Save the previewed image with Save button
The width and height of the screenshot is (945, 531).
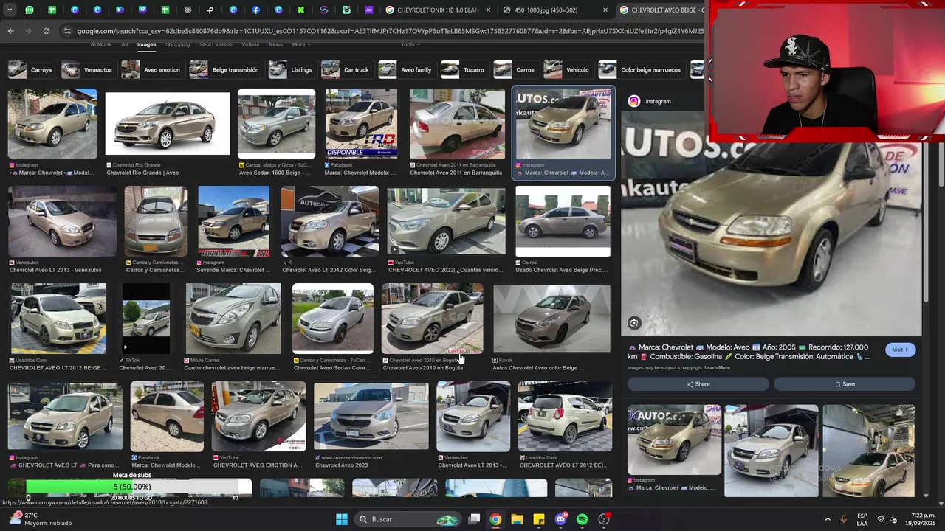[x=845, y=384]
